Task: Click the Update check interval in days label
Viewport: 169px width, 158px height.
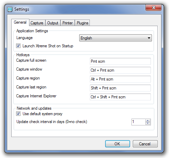Action: point(52,122)
